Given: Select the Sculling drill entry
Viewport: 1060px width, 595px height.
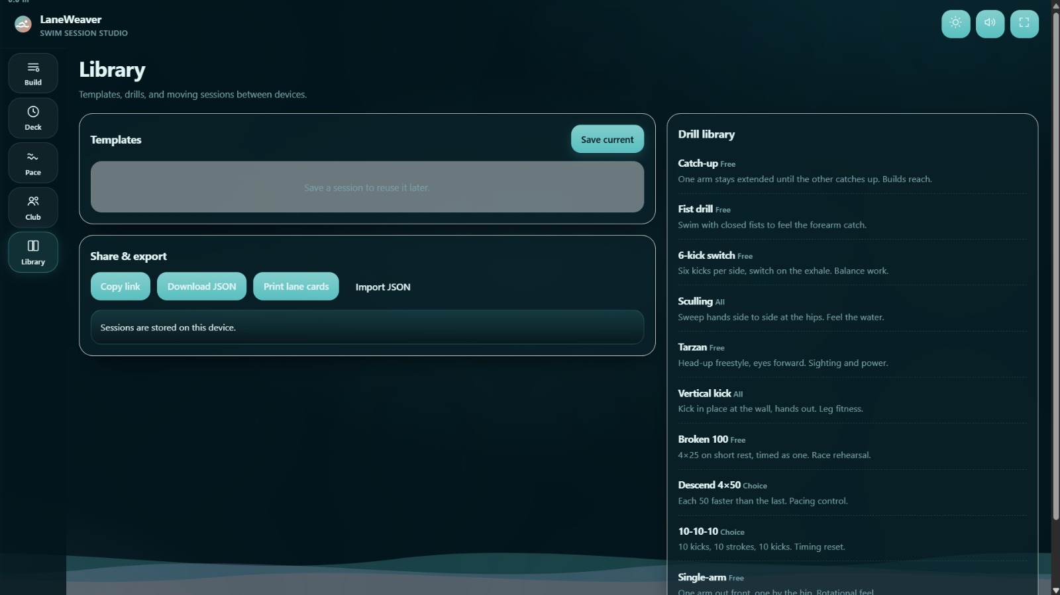Looking at the screenshot, I should (852, 308).
